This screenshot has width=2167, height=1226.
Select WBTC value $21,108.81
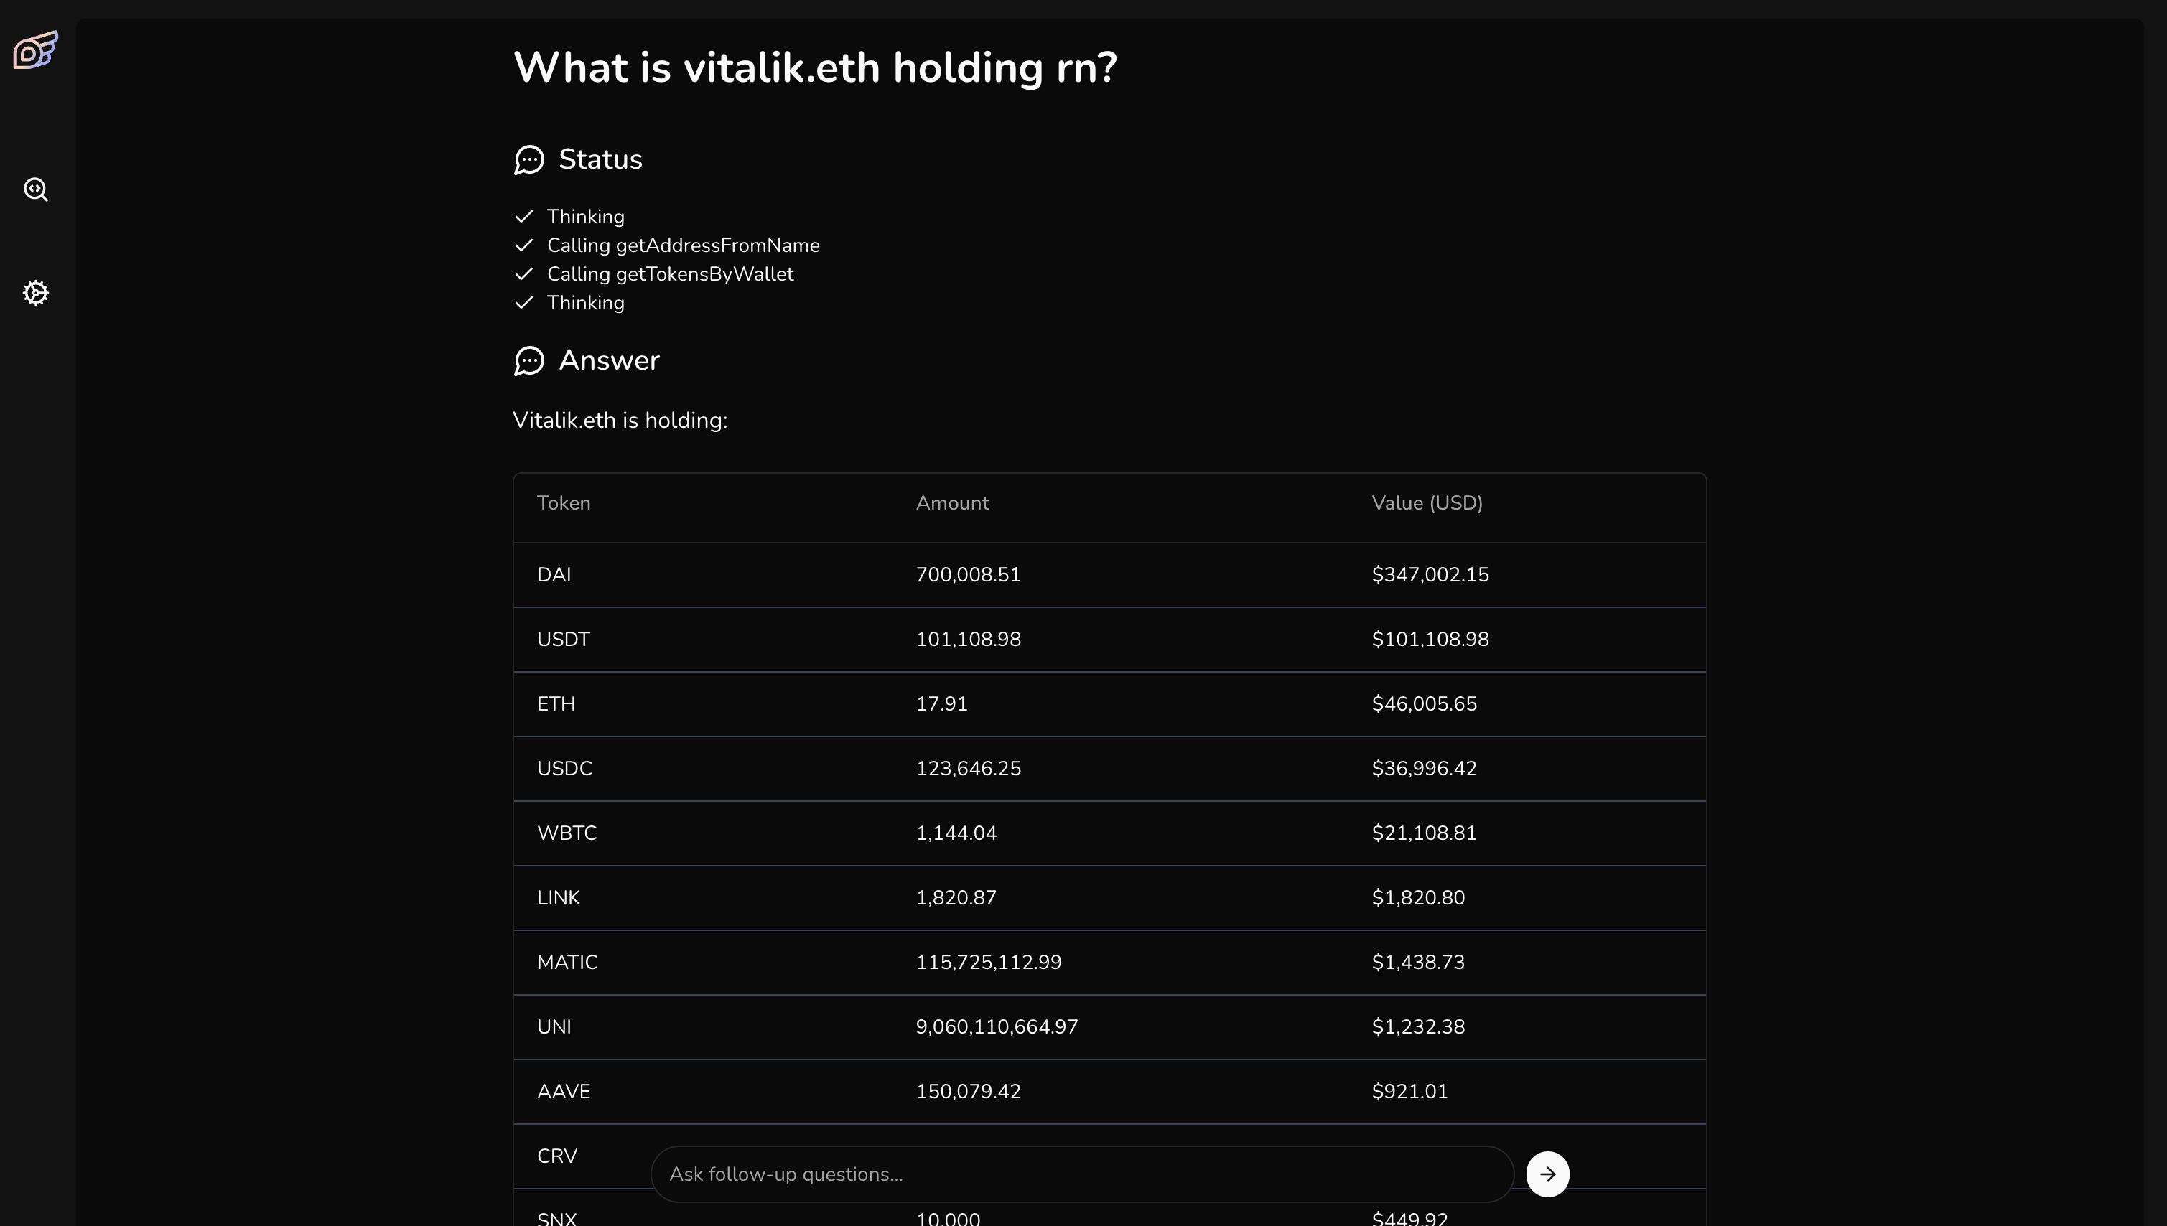pyautogui.click(x=1424, y=833)
